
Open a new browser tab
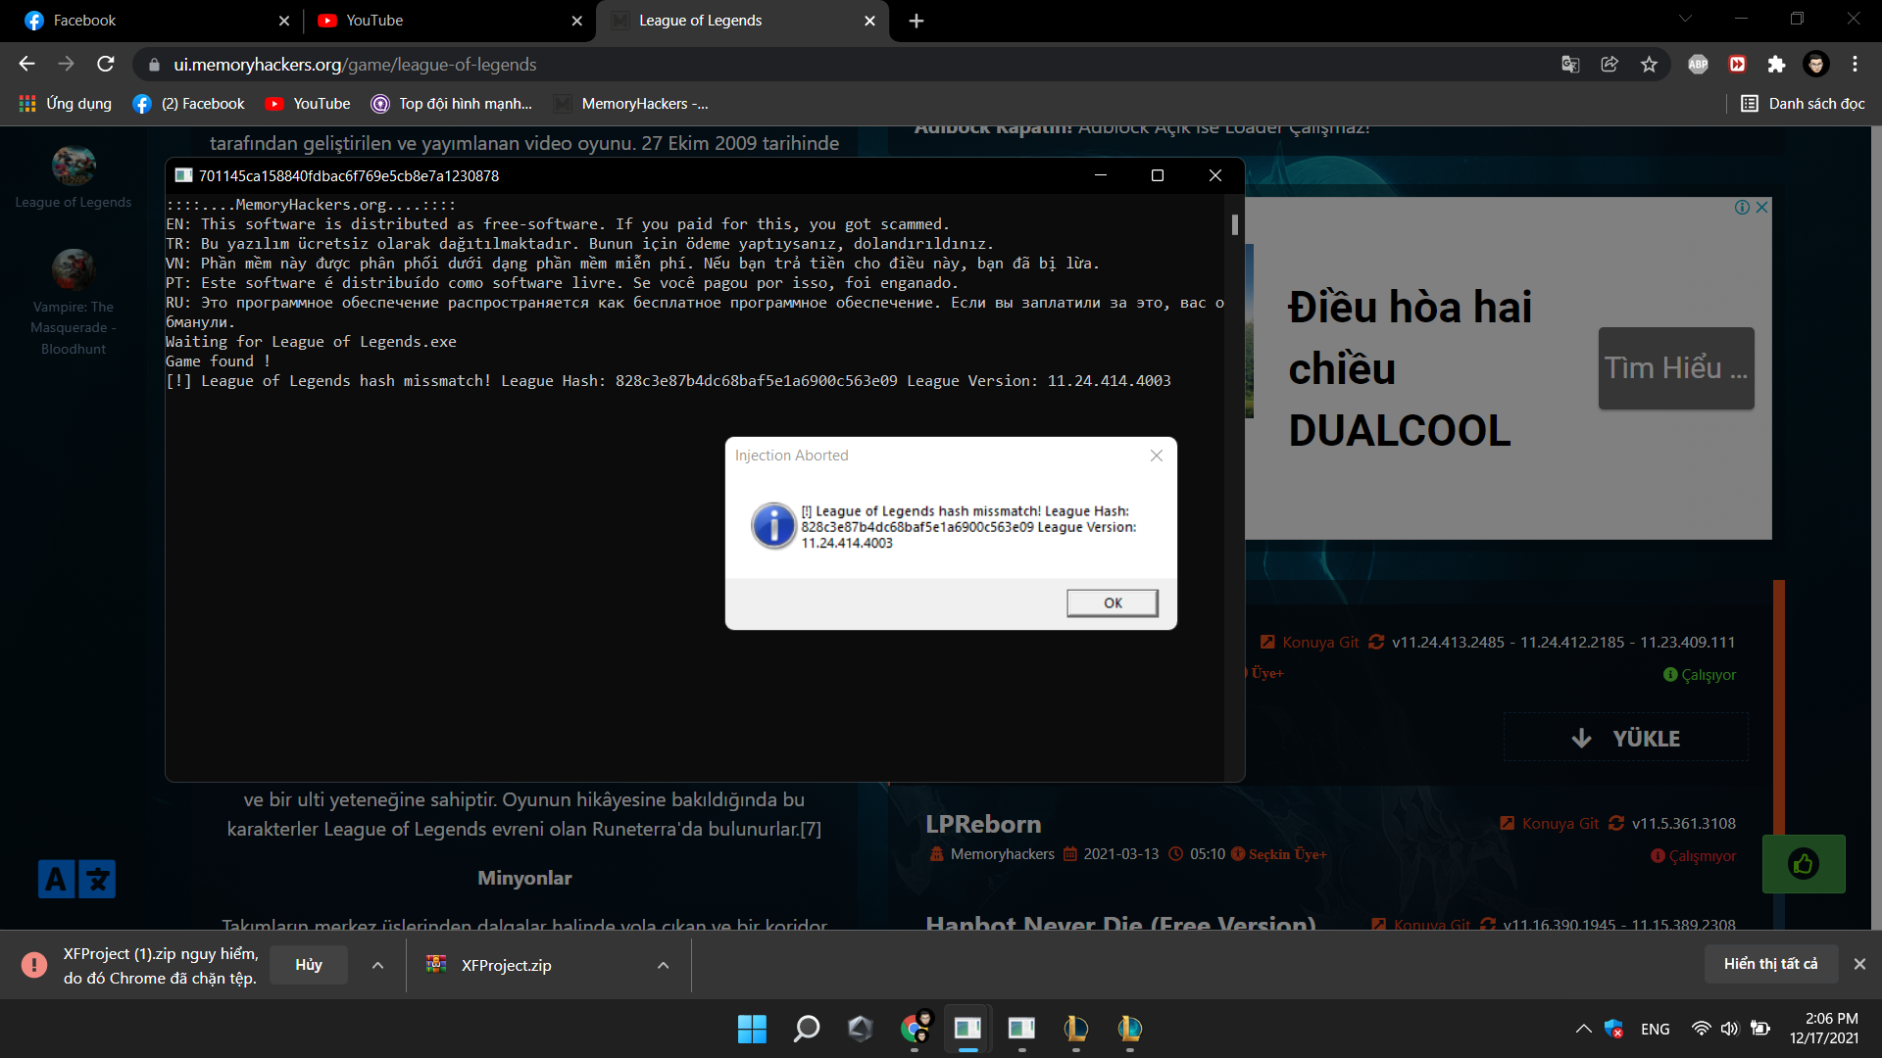coord(916,21)
